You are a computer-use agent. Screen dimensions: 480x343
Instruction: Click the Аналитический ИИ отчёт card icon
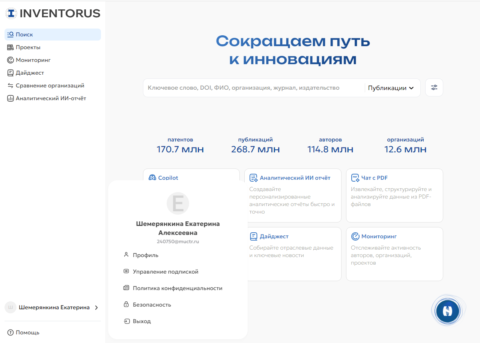tap(254, 178)
